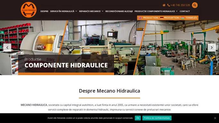Click the Hungarian flag icon
This screenshot has width=219, height=123.
point(183,18)
